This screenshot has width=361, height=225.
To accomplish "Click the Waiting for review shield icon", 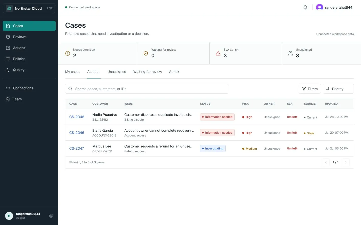I will 146,53.
